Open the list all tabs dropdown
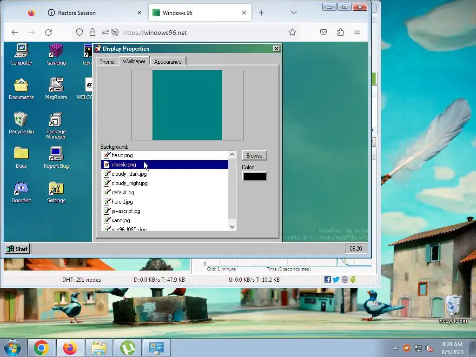The image size is (476, 357). (293, 13)
